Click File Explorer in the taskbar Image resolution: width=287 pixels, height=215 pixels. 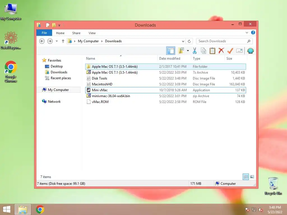[23, 209]
